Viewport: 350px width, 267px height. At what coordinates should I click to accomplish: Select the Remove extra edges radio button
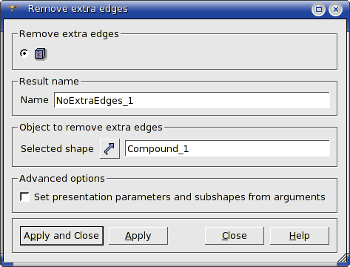click(x=24, y=53)
